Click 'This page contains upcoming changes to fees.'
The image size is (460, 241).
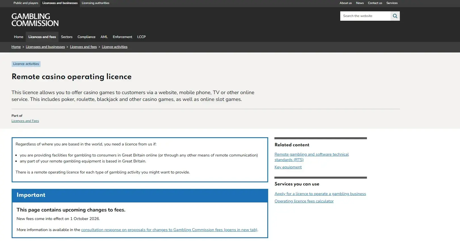coord(71,210)
